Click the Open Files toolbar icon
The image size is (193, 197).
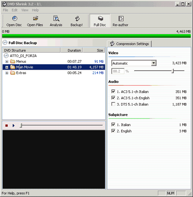point(36,18)
